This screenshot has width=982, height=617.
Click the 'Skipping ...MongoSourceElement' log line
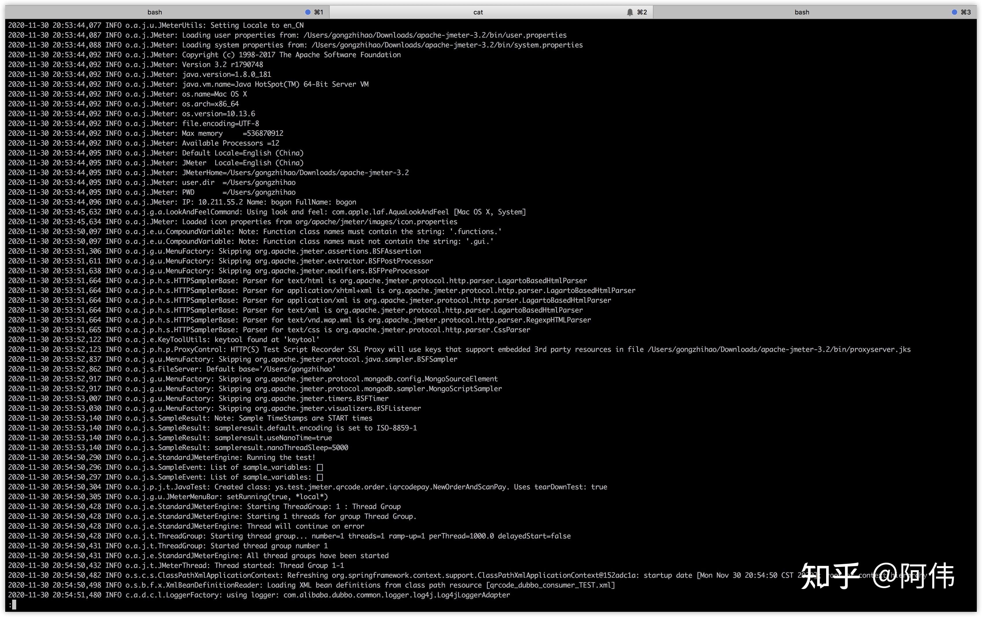(253, 379)
